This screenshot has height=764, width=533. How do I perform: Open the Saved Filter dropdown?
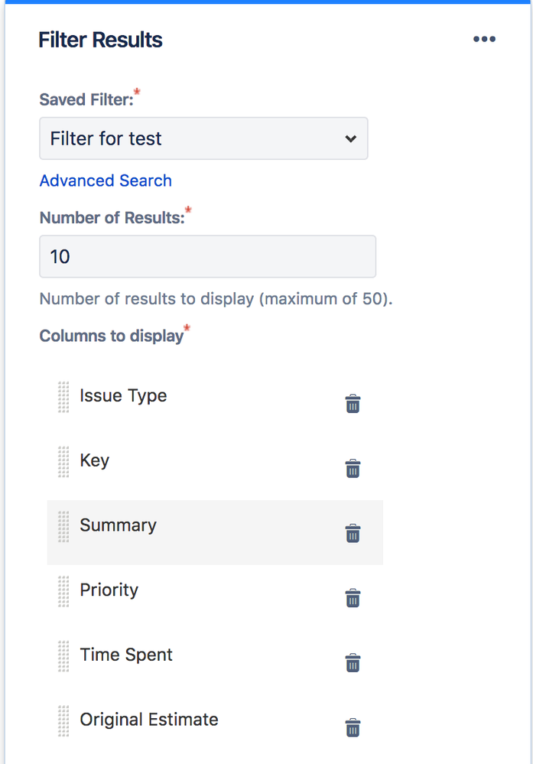pos(203,138)
